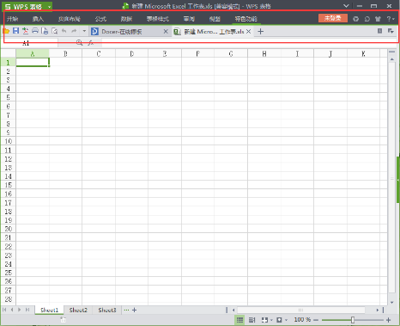Collapse the ribbon with the title bar chevron
The image size is (400, 326).
346,6
